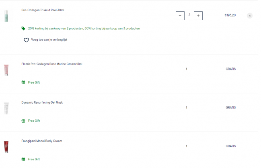Click quantity 1 in Frangipani Body Cream row

(187, 146)
